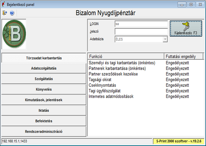Open the Adatbázis dropdown arrow

point(165,39)
